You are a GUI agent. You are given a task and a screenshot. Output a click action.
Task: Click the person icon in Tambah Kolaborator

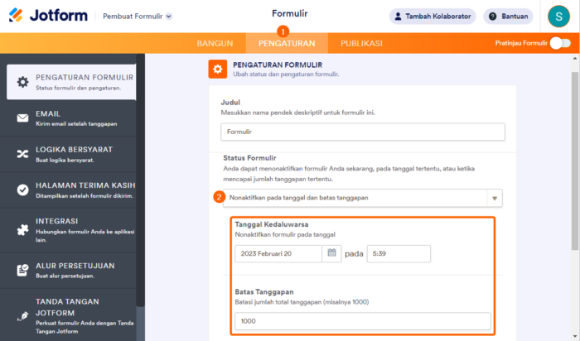point(398,17)
